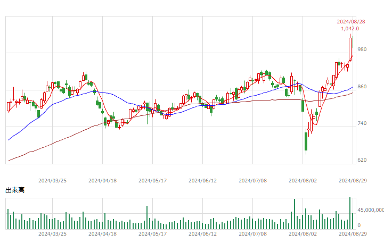Click the tallest volume bar in late August

click(350, 213)
